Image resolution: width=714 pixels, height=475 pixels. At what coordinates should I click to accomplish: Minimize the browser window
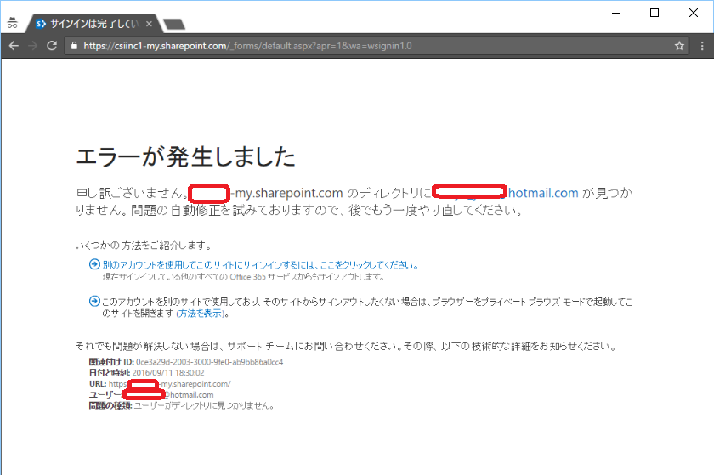point(616,13)
